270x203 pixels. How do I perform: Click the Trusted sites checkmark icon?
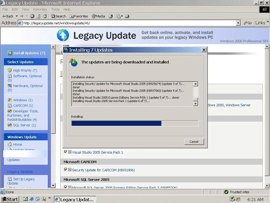(x=226, y=192)
